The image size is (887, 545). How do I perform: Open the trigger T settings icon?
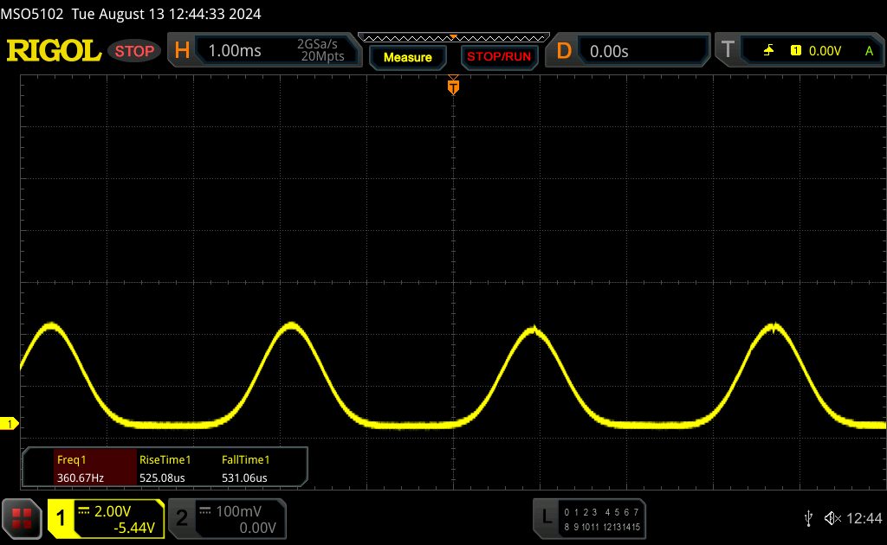point(727,51)
